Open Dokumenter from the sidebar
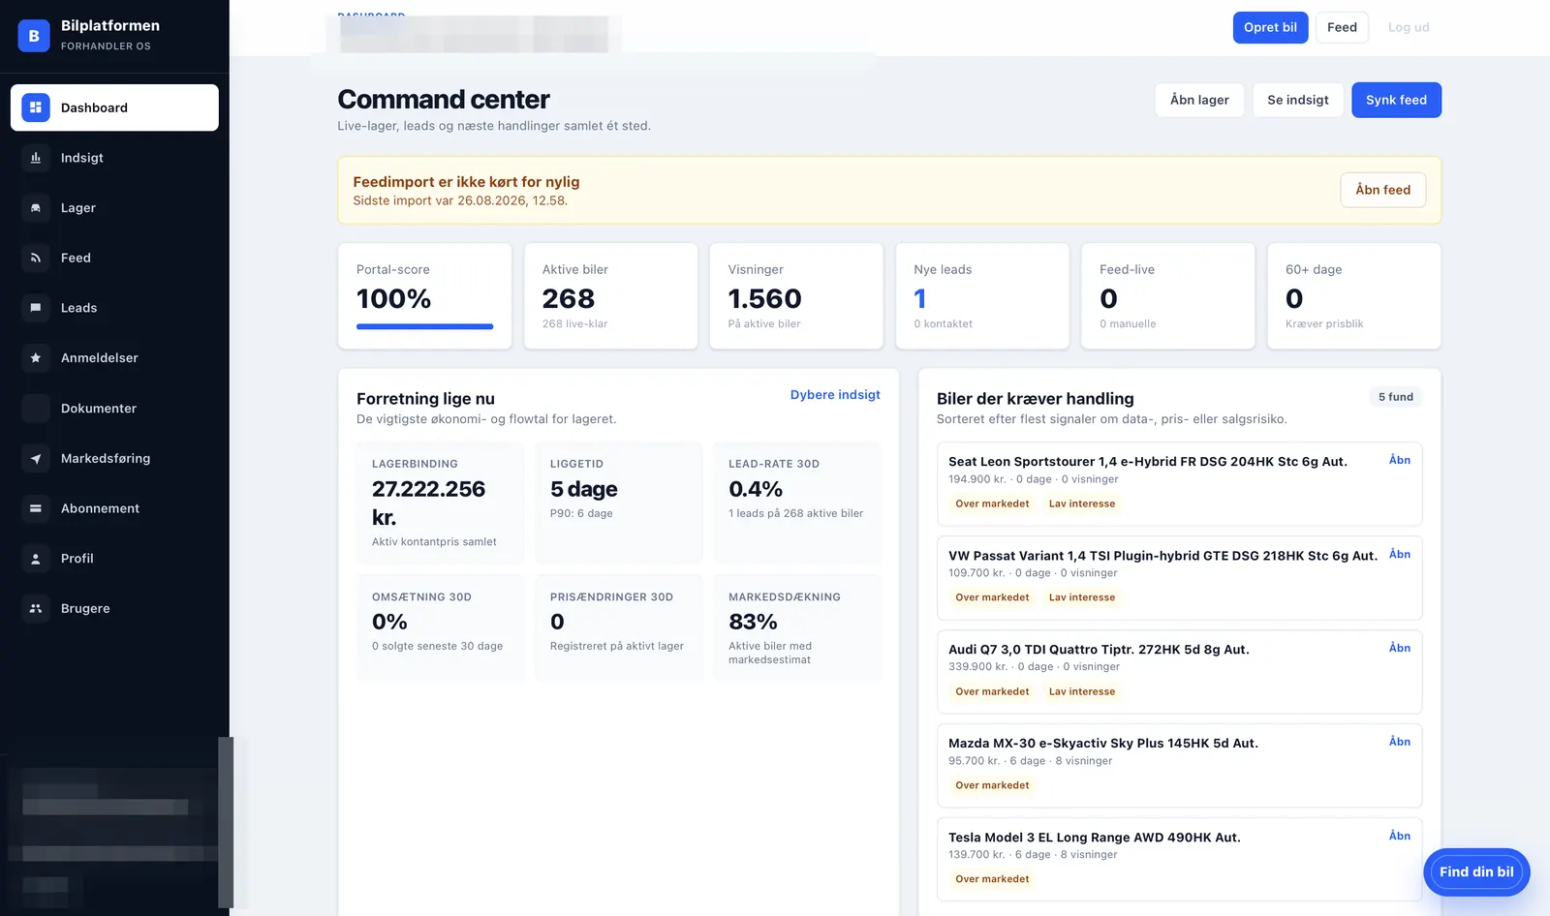This screenshot has height=916, width=1550. coord(114,409)
